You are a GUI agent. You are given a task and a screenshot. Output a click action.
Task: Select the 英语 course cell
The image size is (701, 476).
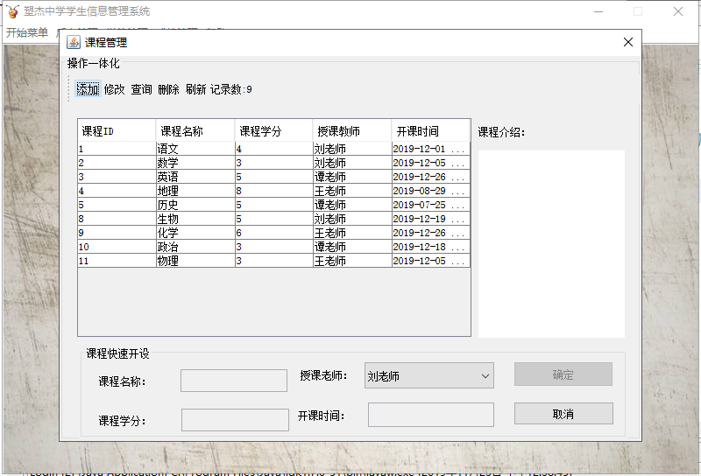coord(195,177)
